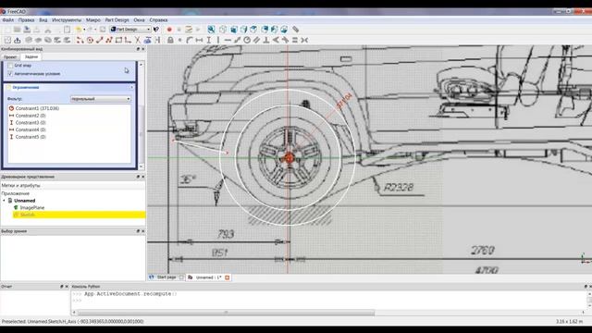
Task: Click the Measure distance ruler icon
Action: 296,30
